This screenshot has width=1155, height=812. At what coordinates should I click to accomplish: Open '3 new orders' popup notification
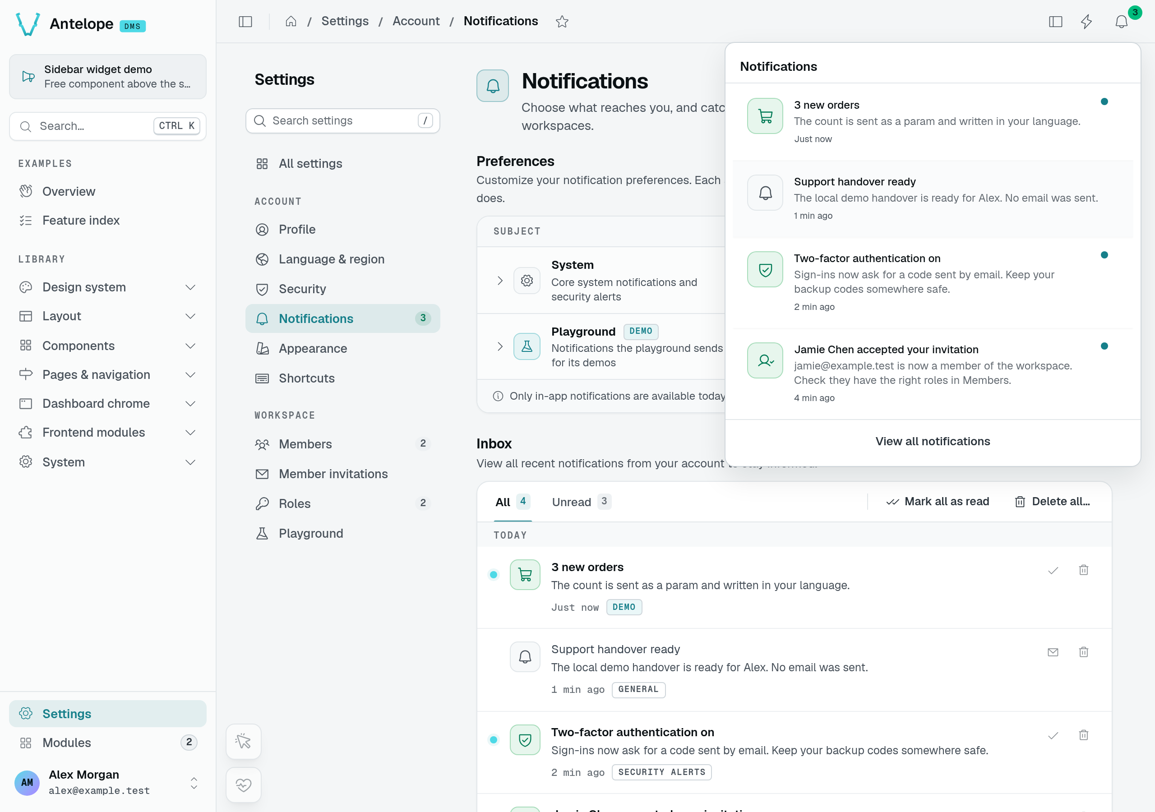(x=933, y=122)
